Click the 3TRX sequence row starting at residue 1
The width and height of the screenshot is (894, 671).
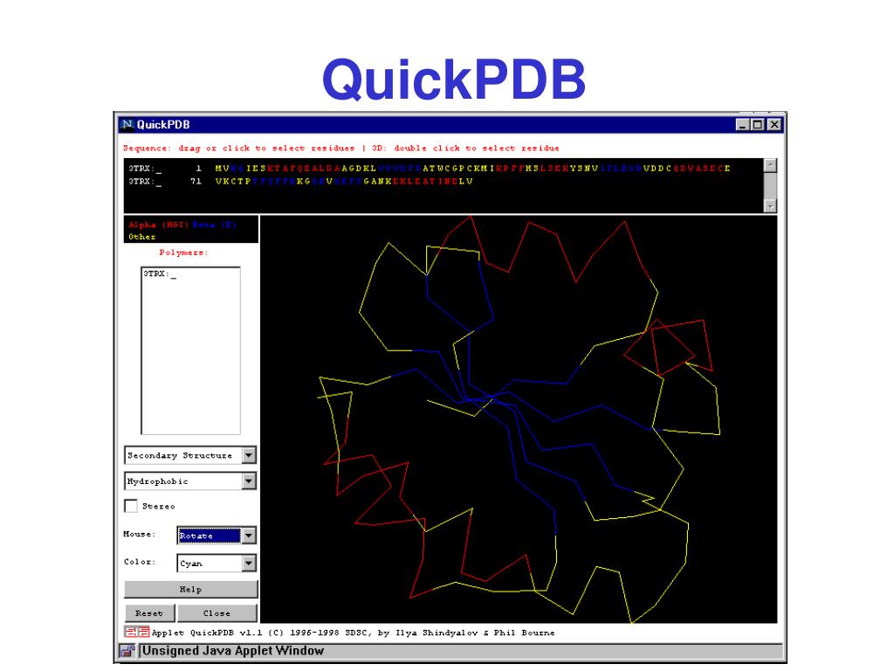point(429,169)
